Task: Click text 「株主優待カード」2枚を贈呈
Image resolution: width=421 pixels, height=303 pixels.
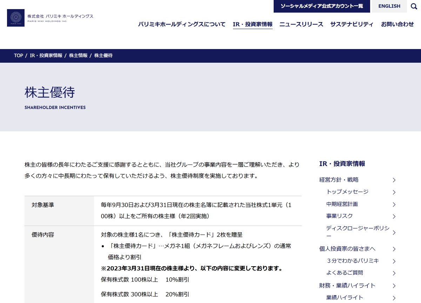Action: tap(205, 235)
